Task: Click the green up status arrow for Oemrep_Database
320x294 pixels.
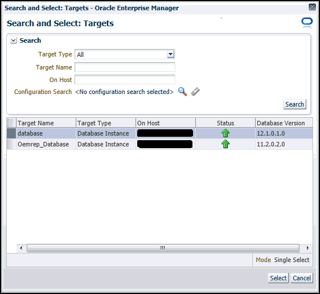Action: point(225,144)
